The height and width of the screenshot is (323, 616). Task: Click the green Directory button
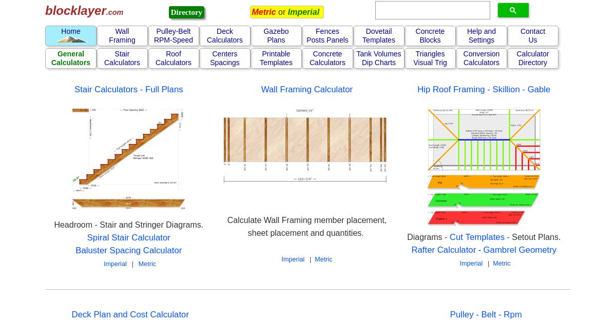(x=186, y=12)
